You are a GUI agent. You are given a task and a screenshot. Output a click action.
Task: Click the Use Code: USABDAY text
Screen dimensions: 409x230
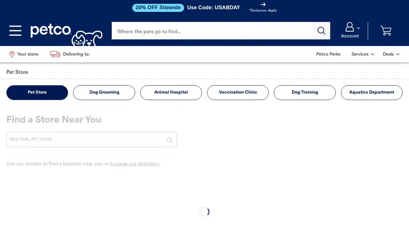click(213, 8)
